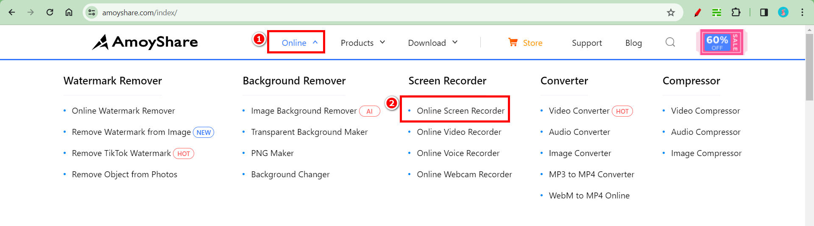Go to the Store page
This screenshot has width=814, height=226.
[532, 43]
